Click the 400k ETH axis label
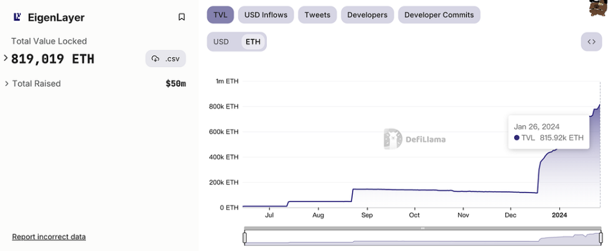 224,157
